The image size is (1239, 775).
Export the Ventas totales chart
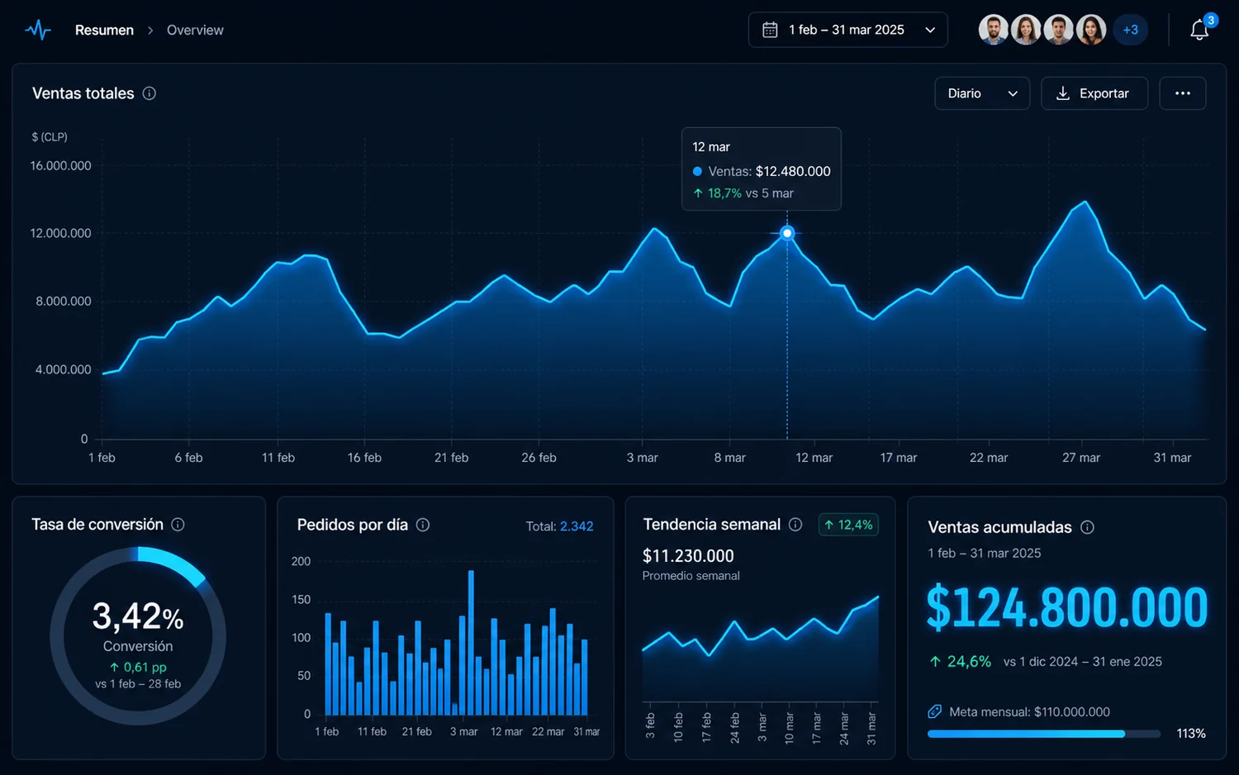pyautogui.click(x=1094, y=93)
